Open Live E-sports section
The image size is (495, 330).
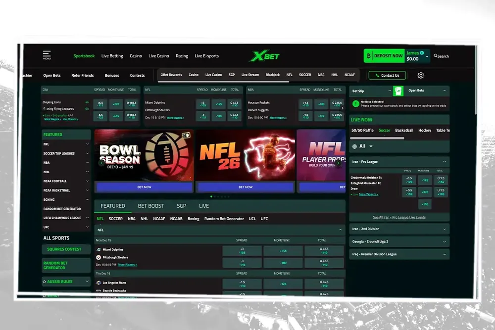click(207, 56)
